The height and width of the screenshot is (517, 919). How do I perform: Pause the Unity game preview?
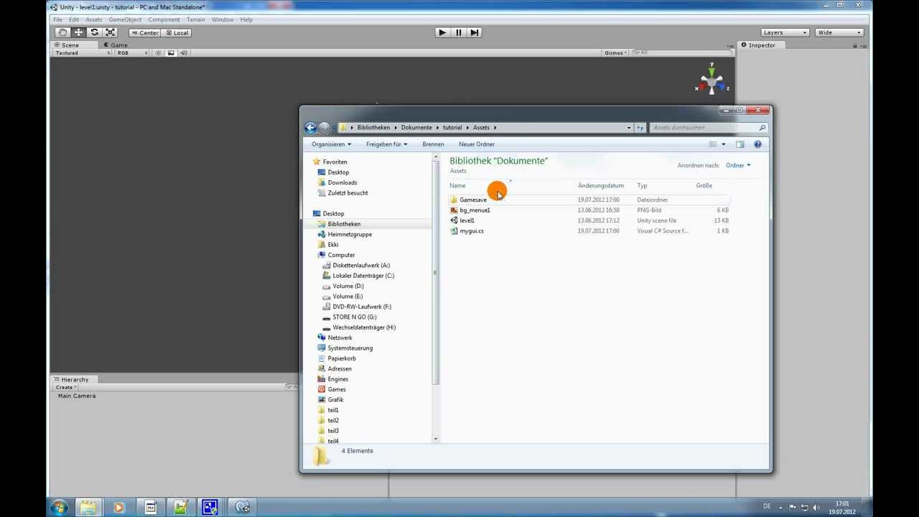(458, 32)
